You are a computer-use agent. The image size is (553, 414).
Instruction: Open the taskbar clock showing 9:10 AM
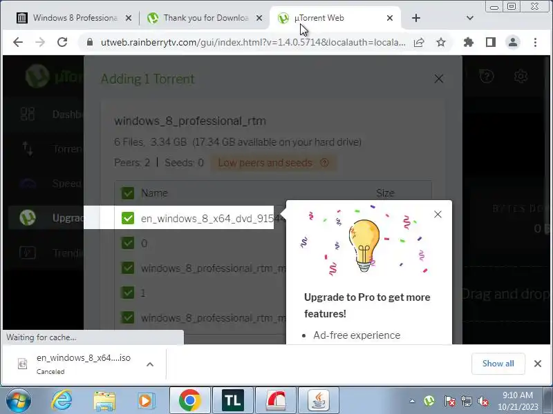518,401
